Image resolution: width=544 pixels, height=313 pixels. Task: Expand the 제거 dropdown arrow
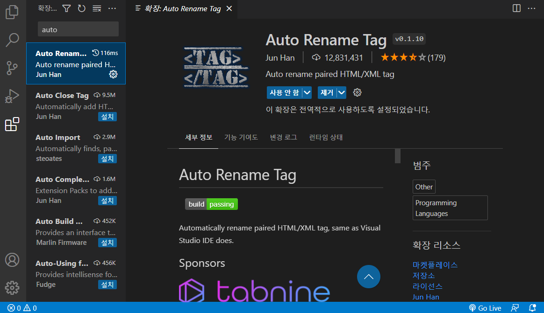(x=341, y=92)
